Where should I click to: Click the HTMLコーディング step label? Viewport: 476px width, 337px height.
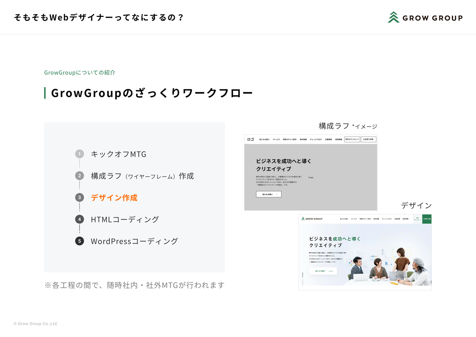pos(125,220)
